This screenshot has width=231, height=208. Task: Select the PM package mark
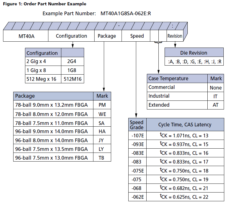pyautogui.click(x=102, y=105)
